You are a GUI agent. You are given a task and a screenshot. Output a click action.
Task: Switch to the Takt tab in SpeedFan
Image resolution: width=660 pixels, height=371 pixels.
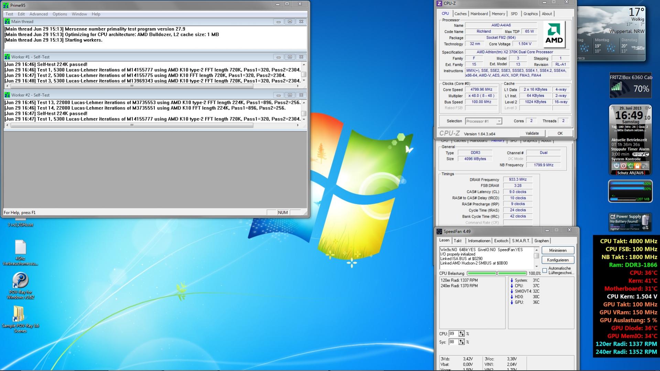point(458,241)
